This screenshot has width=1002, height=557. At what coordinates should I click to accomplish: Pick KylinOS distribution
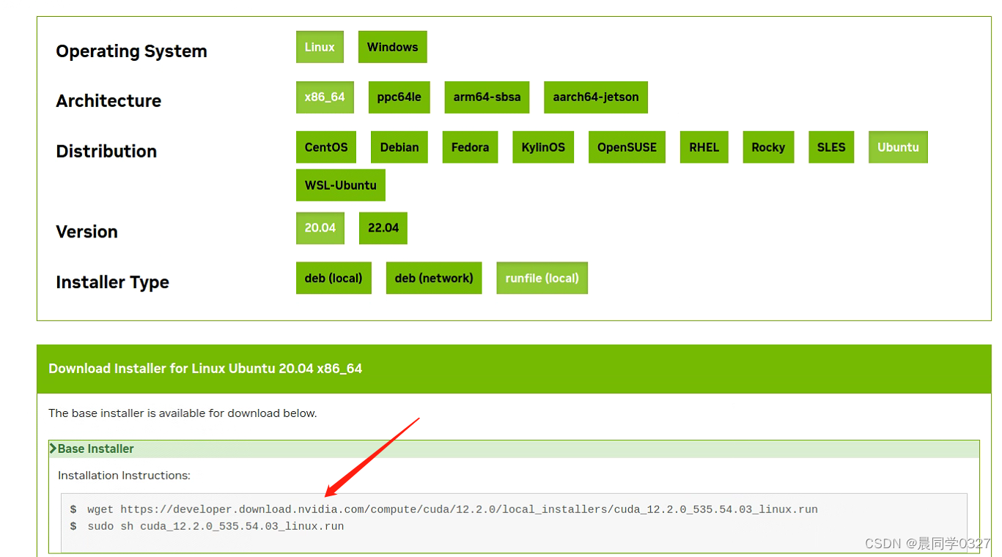543,147
